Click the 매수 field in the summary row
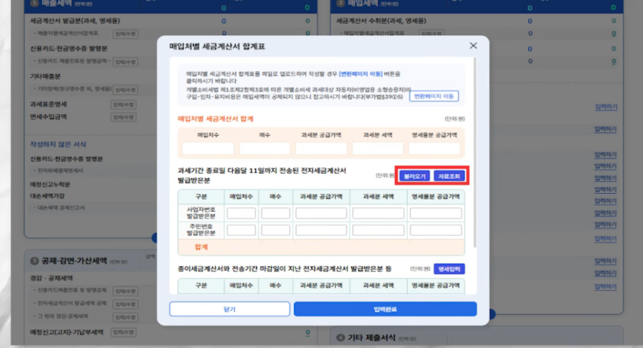 (264, 148)
